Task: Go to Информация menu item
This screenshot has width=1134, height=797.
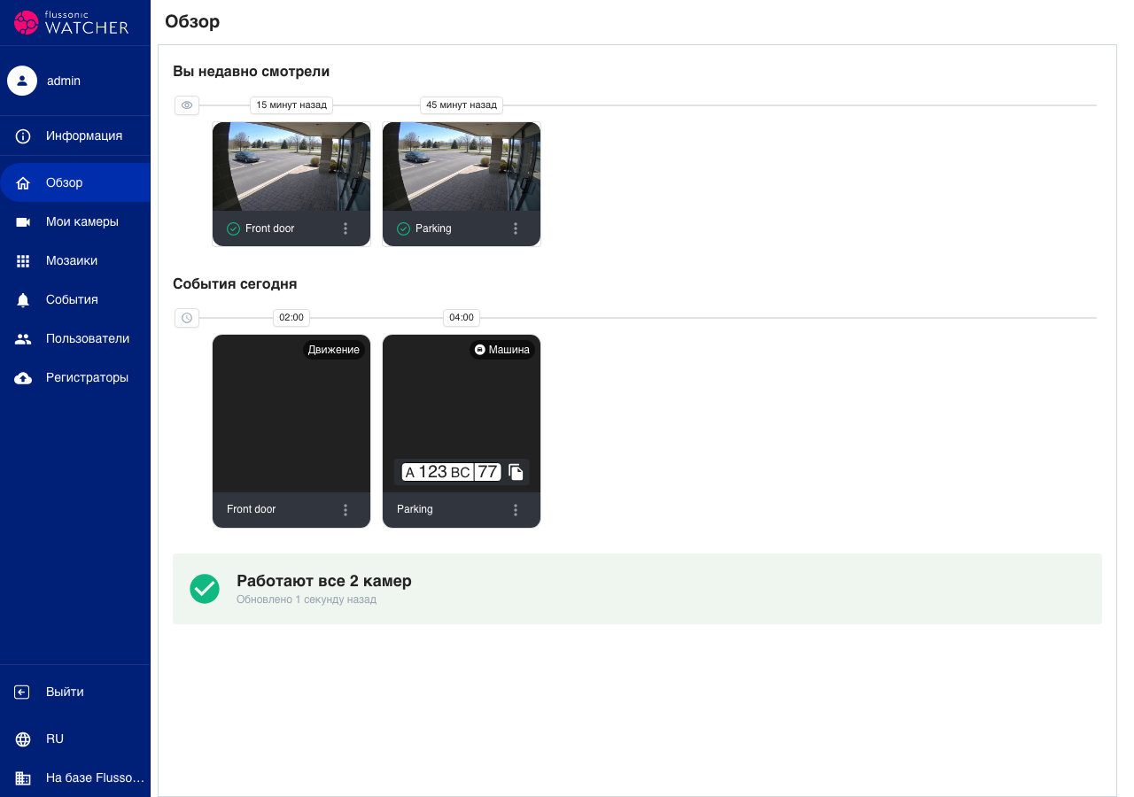Action: pos(75,136)
